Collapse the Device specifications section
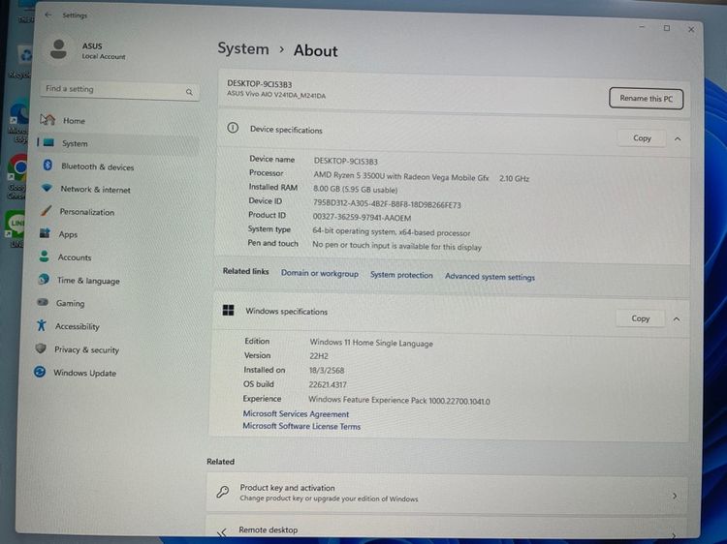This screenshot has height=544, width=727. pos(678,138)
